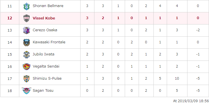Open the Shonan Bellmare team name

(x=48, y=6)
